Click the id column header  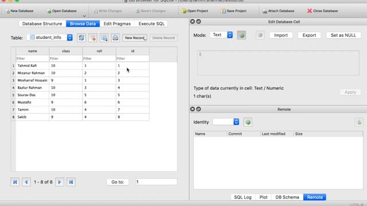pyautogui.click(x=132, y=51)
